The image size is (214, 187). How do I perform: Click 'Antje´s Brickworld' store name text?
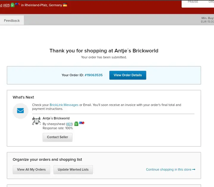pyautogui.click(x=56, y=118)
